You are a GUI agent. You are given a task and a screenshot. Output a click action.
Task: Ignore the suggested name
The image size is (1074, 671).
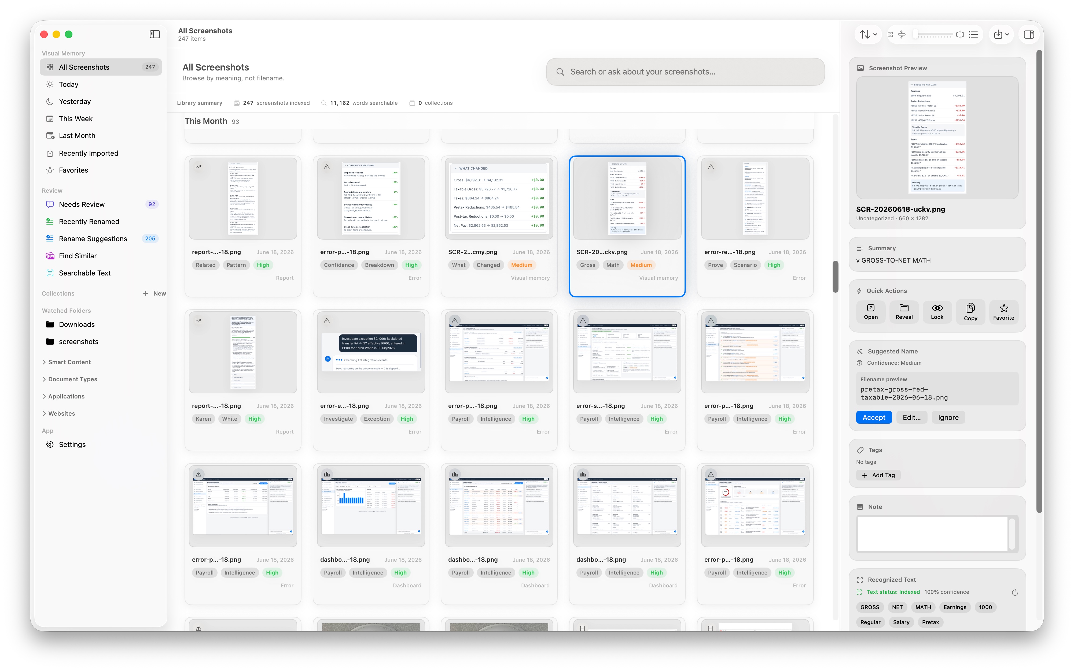[948, 417]
